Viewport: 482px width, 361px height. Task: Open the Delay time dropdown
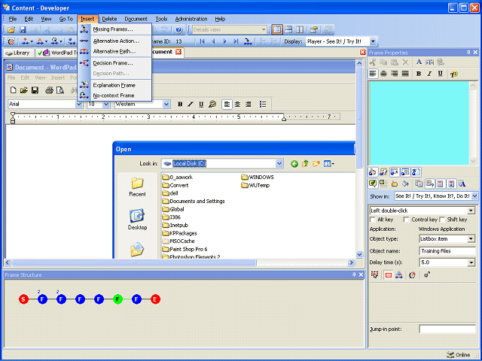pyautogui.click(x=471, y=262)
